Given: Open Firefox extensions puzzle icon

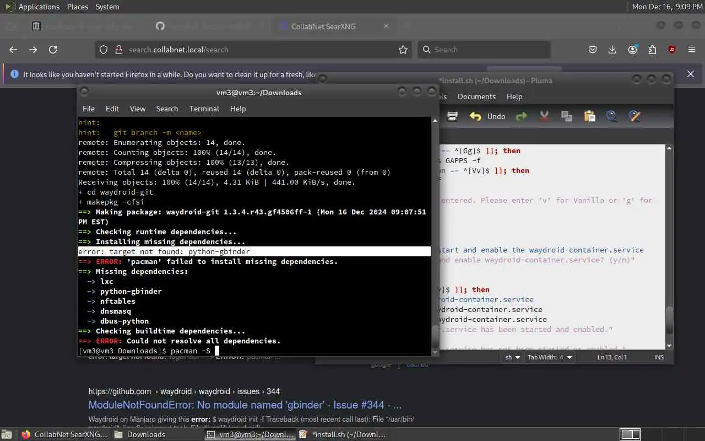Looking at the screenshot, I should [x=652, y=50].
